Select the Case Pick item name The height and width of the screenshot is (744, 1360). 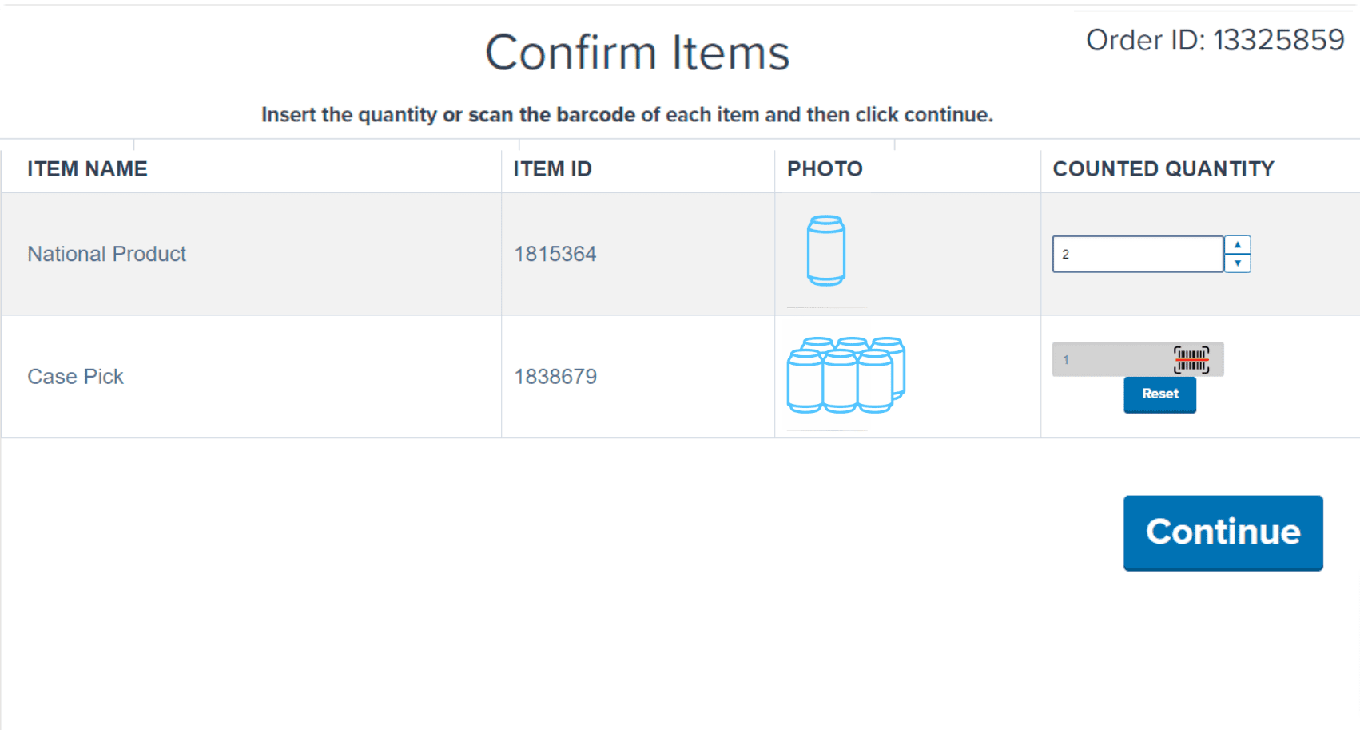pos(75,377)
